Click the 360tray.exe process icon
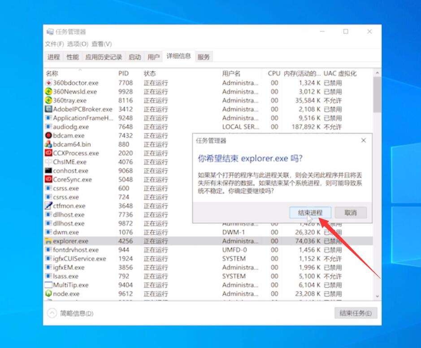This screenshot has width=421, height=348. tap(48, 100)
